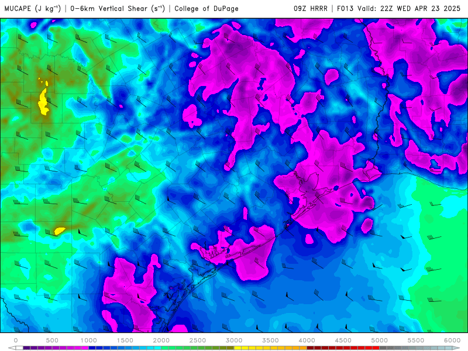
Task: Click the 1500 label on the color scale
Action: point(125,340)
